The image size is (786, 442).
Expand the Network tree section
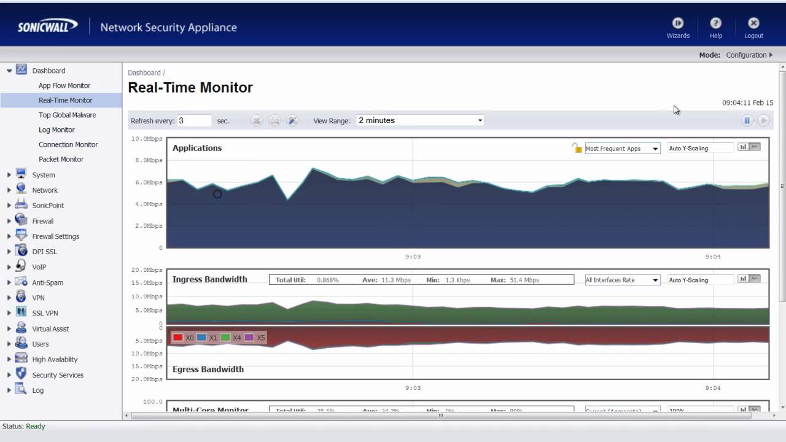click(9, 190)
